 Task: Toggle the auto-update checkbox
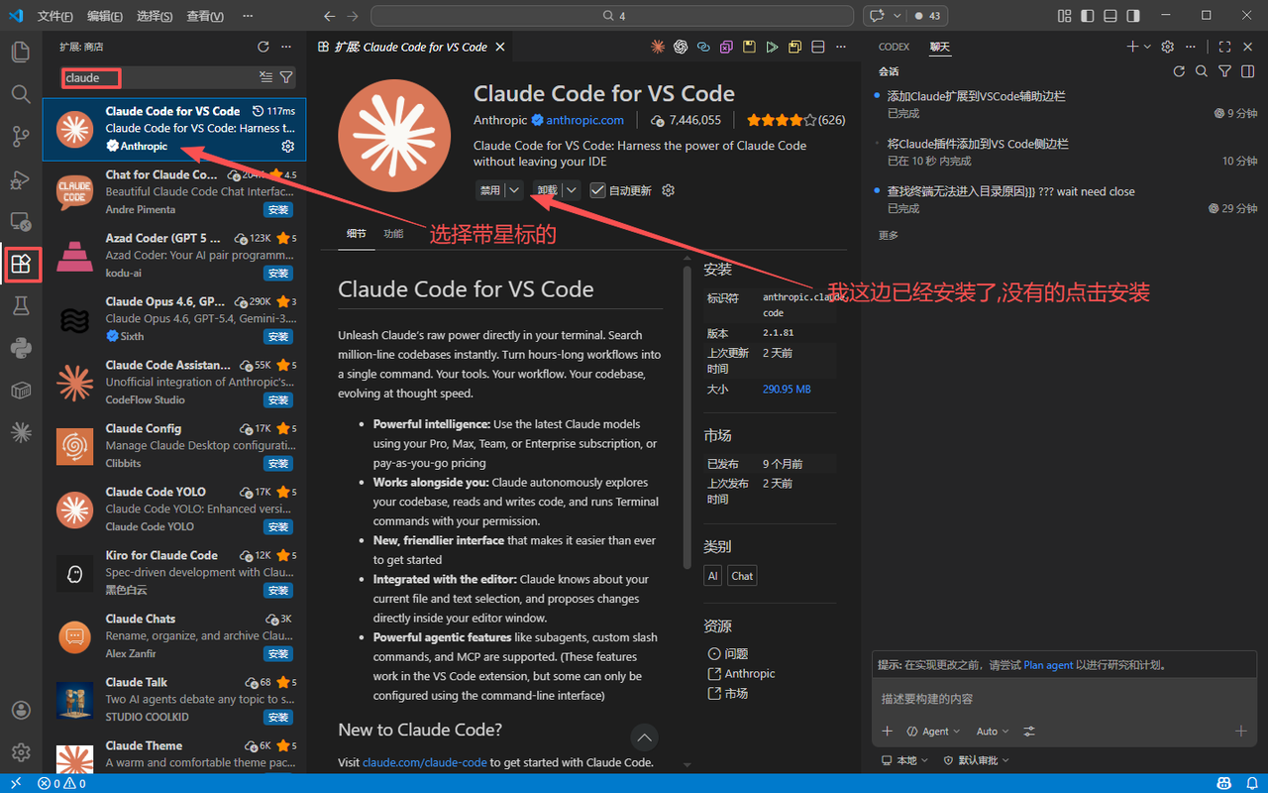pyautogui.click(x=597, y=190)
